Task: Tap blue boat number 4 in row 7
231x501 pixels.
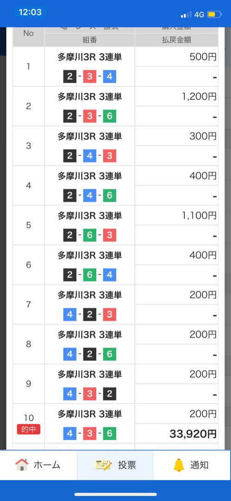Action: (70, 315)
